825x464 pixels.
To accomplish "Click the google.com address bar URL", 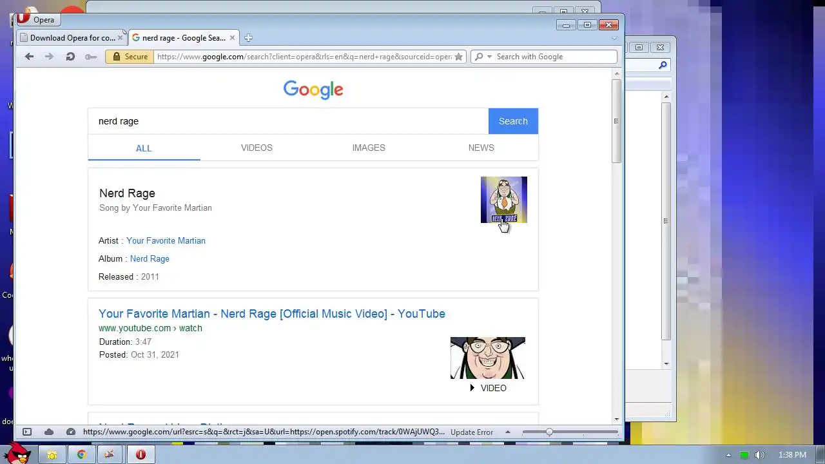I will pos(304,57).
